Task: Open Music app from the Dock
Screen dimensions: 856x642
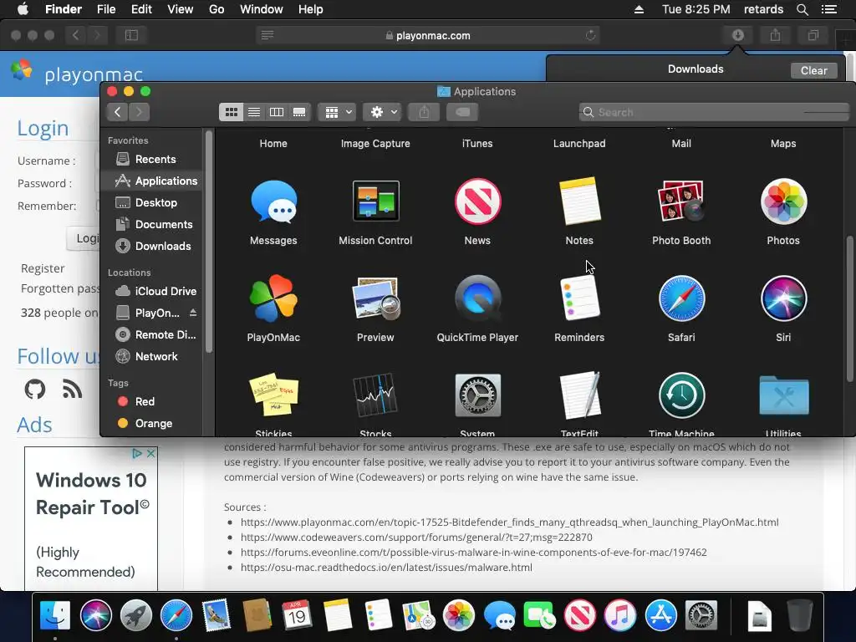Action: (x=620, y=615)
